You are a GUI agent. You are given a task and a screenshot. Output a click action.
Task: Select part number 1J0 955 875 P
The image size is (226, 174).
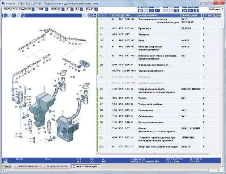tap(123, 110)
